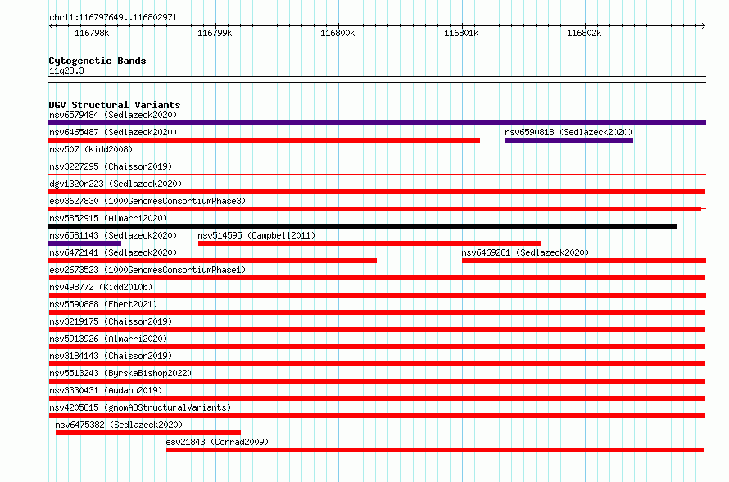729x482 pixels.
Task: Open nsv5513243 (ByrskaBishop2022) label
Action: click(x=120, y=373)
